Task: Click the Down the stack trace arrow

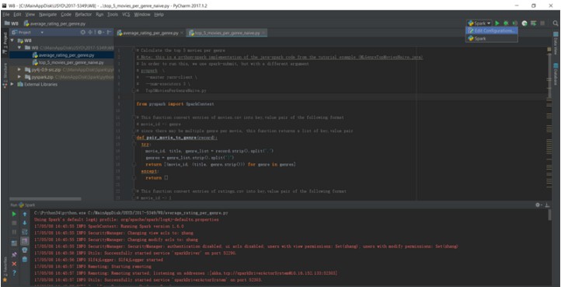Action: [25, 223]
